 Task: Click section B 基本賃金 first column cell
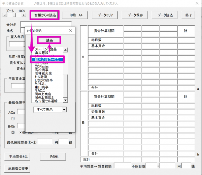pos(133,118)
